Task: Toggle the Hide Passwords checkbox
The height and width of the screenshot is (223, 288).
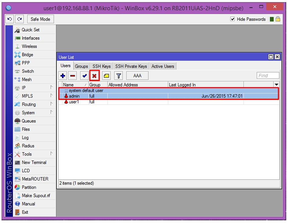Action: [233, 19]
